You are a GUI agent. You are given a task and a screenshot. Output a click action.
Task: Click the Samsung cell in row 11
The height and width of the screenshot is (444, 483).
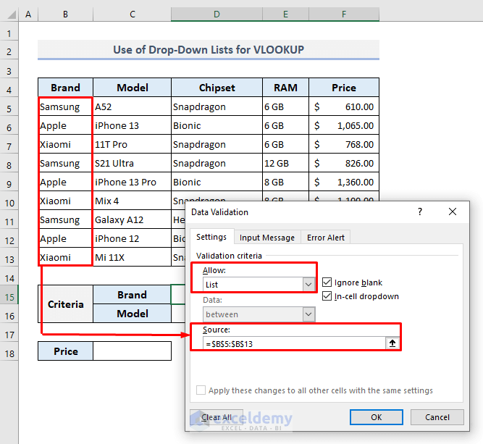coord(65,219)
